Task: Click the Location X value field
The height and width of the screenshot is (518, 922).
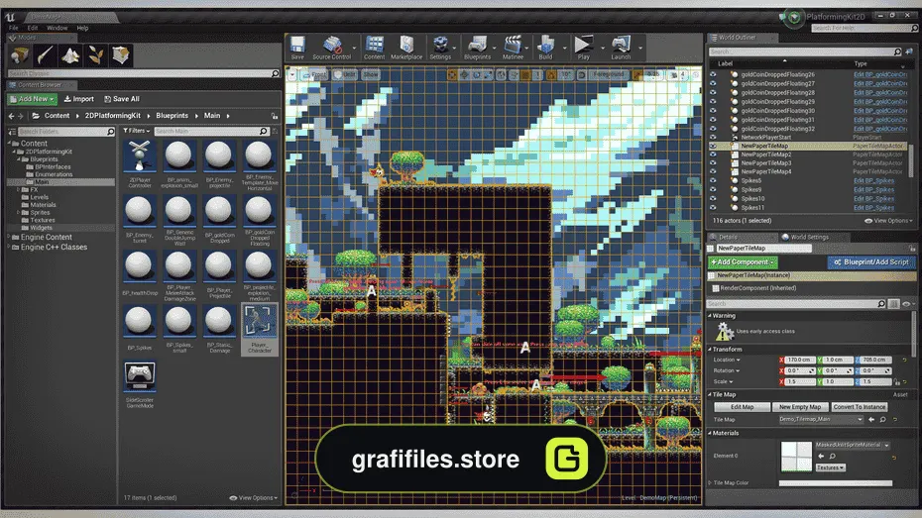Action: coord(798,360)
